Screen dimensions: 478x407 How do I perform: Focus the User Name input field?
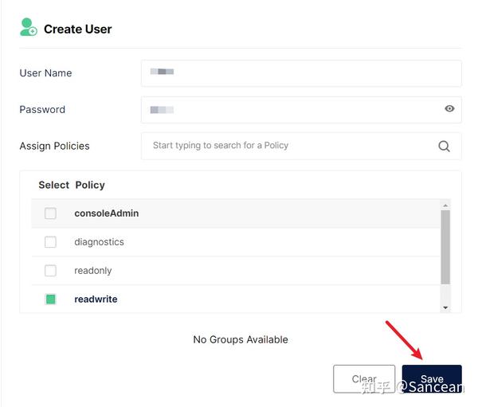tap(301, 73)
